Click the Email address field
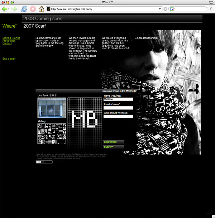Image resolution: width=215 pixels, height=218 pixels. pos(118,108)
